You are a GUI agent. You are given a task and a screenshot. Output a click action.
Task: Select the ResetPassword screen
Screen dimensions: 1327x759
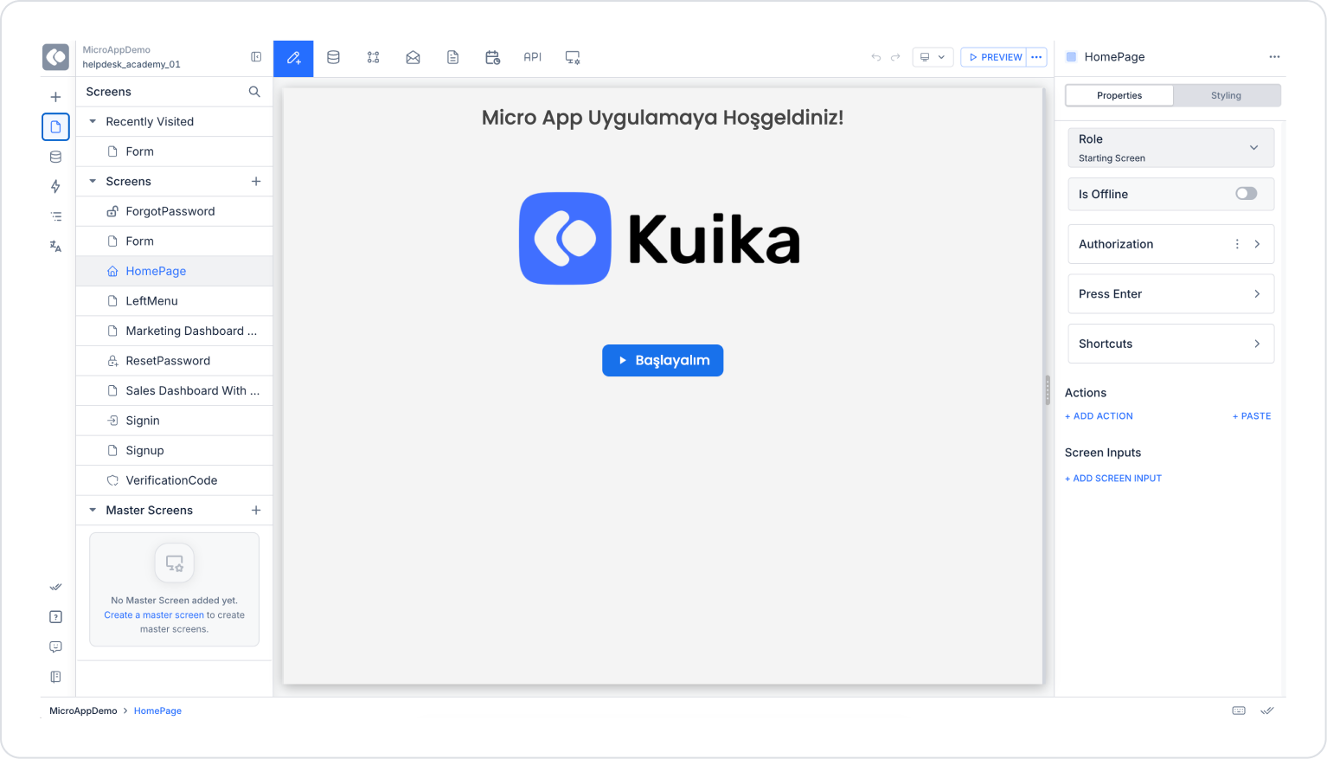[175, 361]
